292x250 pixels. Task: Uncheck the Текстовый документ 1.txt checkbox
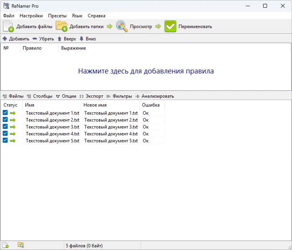(x=5, y=113)
